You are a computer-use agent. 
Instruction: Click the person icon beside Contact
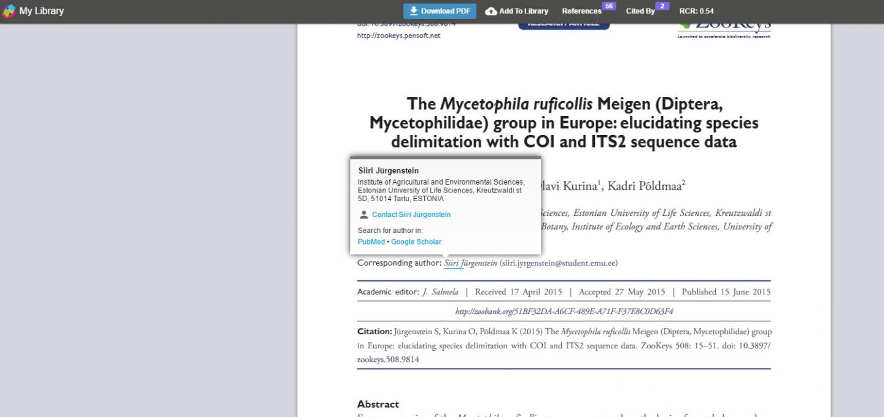[363, 215]
